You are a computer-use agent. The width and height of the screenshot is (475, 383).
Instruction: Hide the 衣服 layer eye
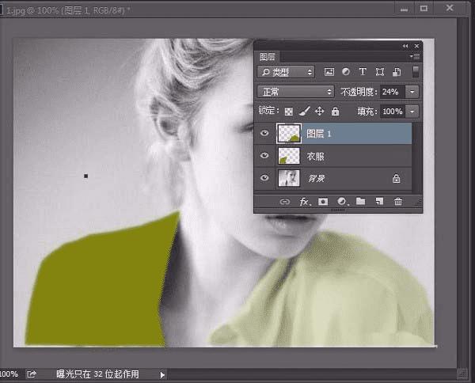tap(264, 155)
